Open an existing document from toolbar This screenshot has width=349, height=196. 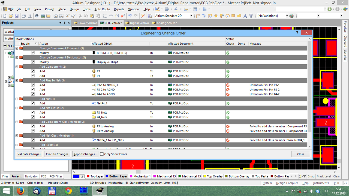click(x=11, y=16)
